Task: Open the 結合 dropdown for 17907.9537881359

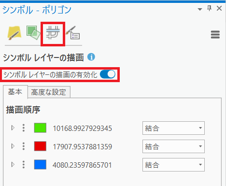Action: point(173,146)
